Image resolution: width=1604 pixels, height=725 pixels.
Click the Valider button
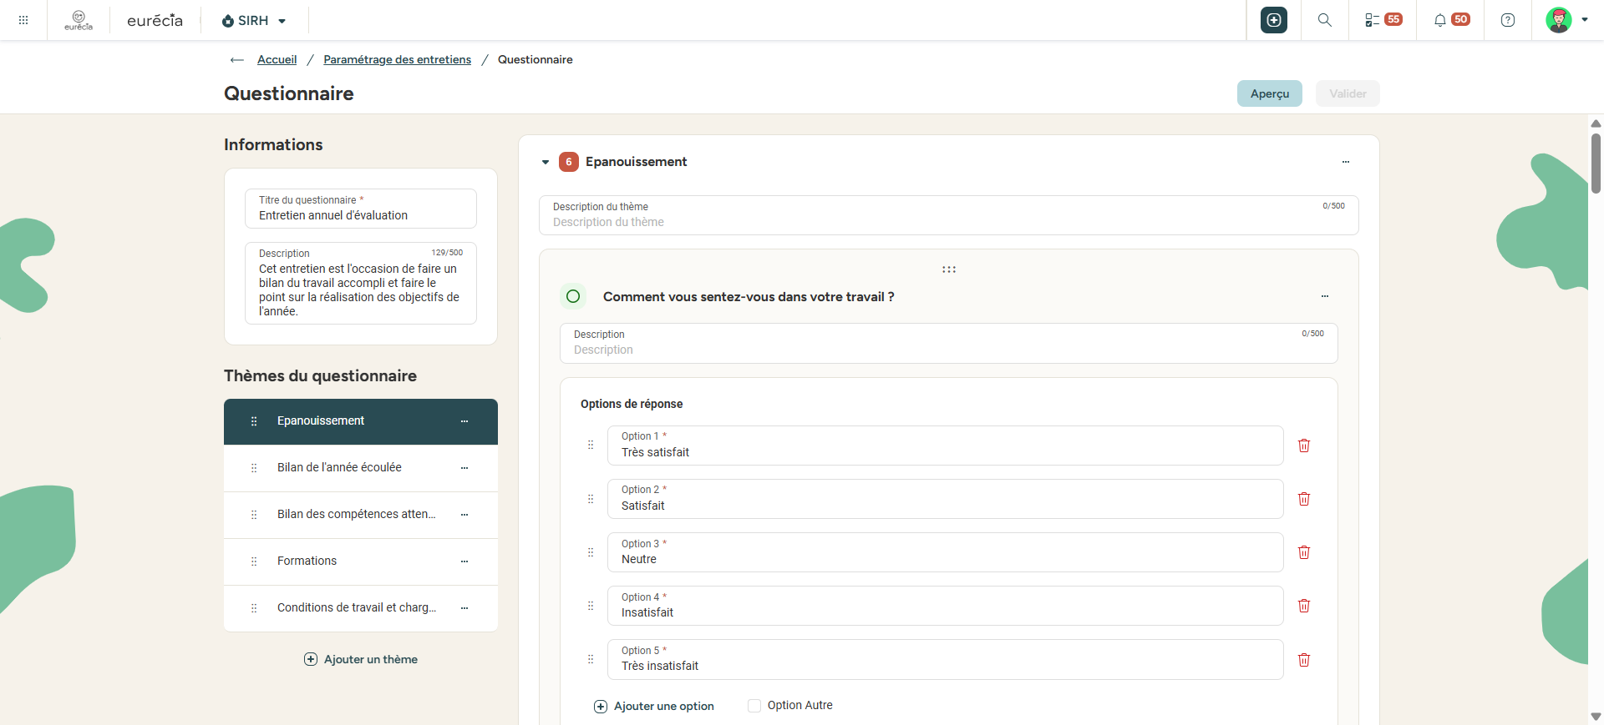(x=1348, y=93)
